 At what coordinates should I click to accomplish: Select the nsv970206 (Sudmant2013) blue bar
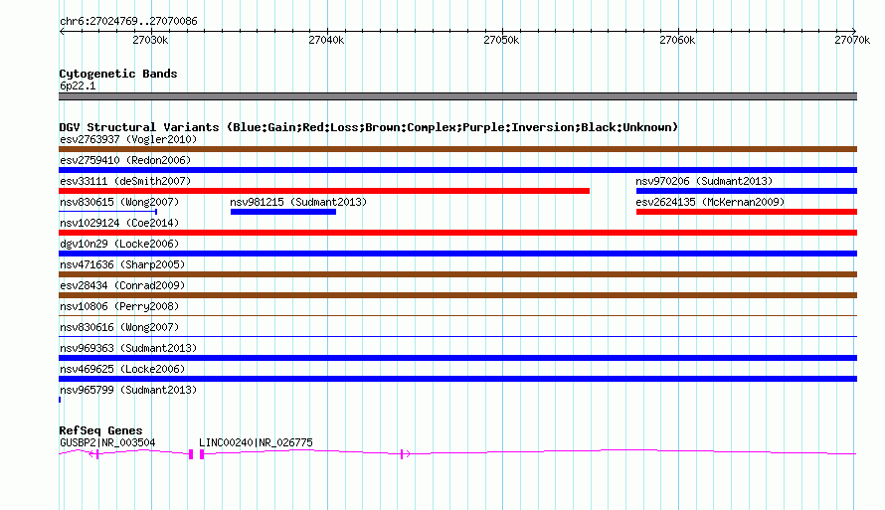747,191
